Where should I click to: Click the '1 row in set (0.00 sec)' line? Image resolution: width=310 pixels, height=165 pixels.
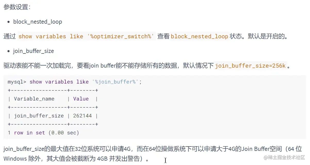(x=43, y=133)
